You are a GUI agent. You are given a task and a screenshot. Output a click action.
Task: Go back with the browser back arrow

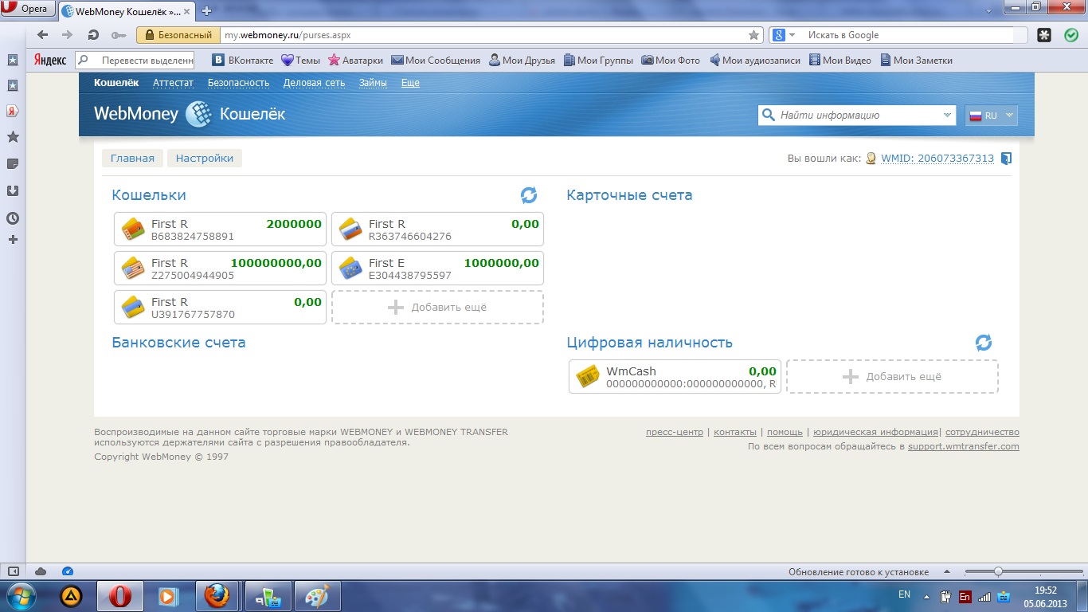pos(43,35)
